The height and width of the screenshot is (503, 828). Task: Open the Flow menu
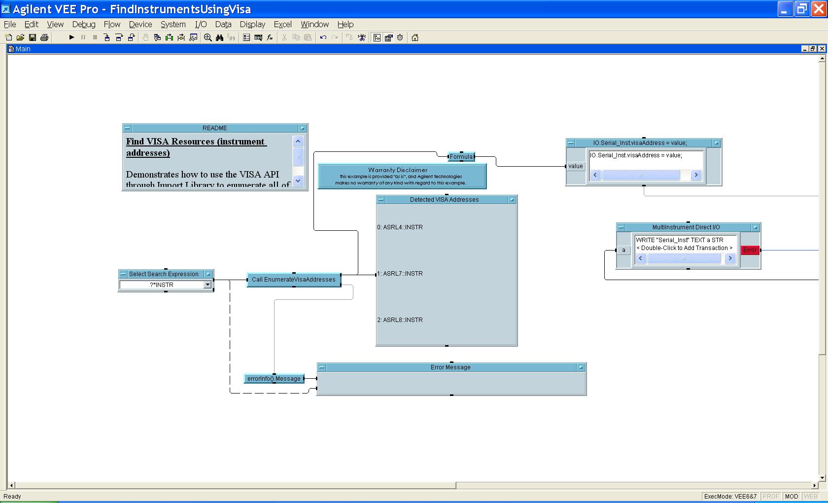pyautogui.click(x=112, y=24)
